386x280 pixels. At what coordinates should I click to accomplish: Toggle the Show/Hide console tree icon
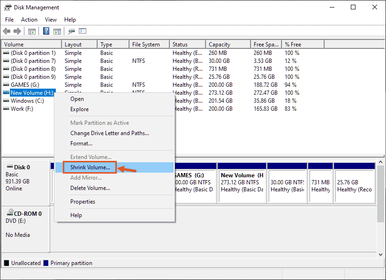pyautogui.click(x=31, y=31)
